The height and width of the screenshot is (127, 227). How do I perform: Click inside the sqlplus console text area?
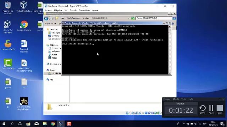coord(115,50)
